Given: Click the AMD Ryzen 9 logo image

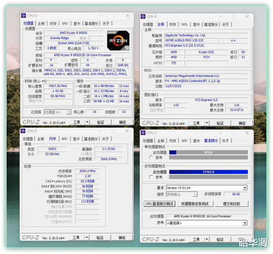Looking at the screenshot, I should click(117, 40).
